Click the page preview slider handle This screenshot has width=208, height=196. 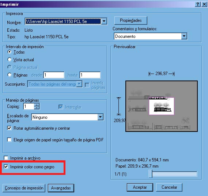click(151, 174)
